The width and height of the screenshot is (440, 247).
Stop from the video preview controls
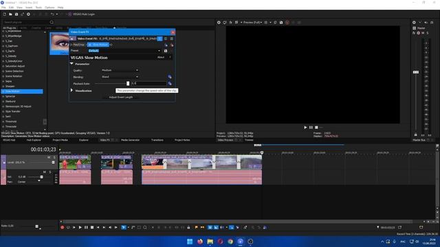tap(316, 128)
